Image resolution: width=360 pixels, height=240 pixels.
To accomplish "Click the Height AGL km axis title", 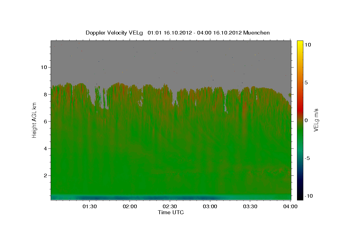I will tap(34, 120).
